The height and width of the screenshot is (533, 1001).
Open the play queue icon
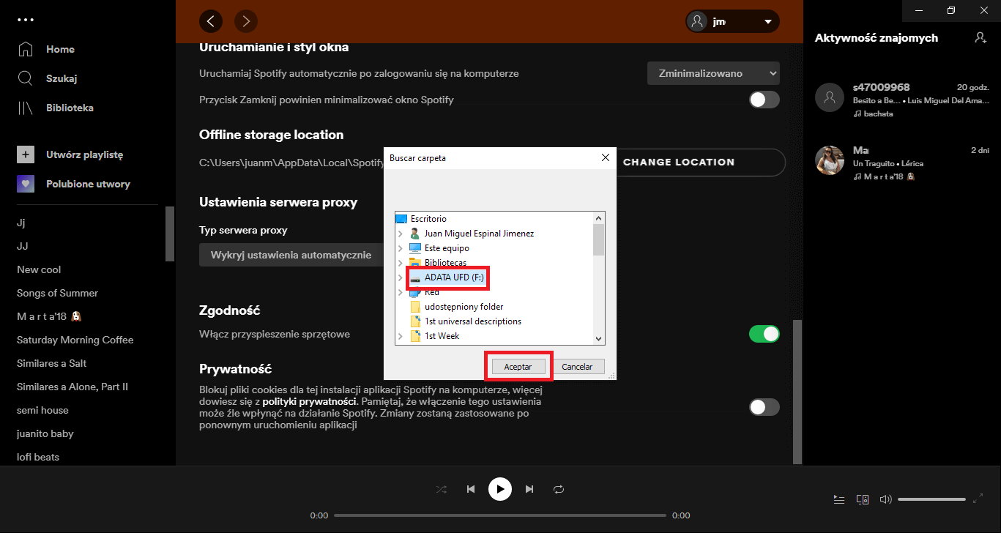click(x=839, y=499)
